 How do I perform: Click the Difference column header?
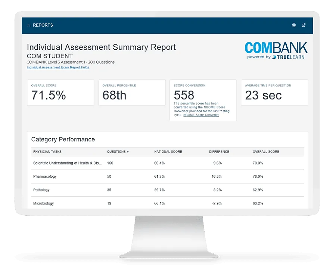tap(219, 152)
